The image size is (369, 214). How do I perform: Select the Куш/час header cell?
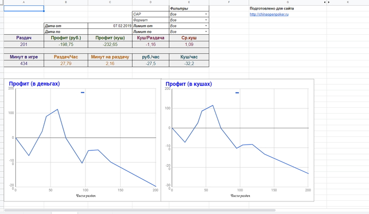click(x=189, y=57)
